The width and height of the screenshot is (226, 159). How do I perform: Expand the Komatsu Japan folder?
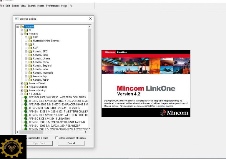26,79
